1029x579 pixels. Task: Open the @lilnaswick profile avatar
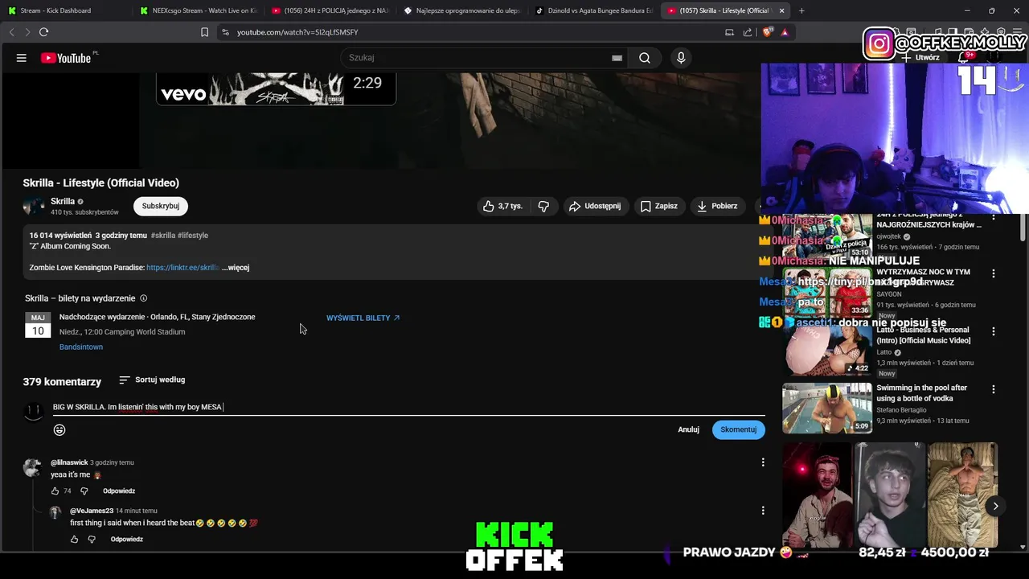pyautogui.click(x=33, y=467)
